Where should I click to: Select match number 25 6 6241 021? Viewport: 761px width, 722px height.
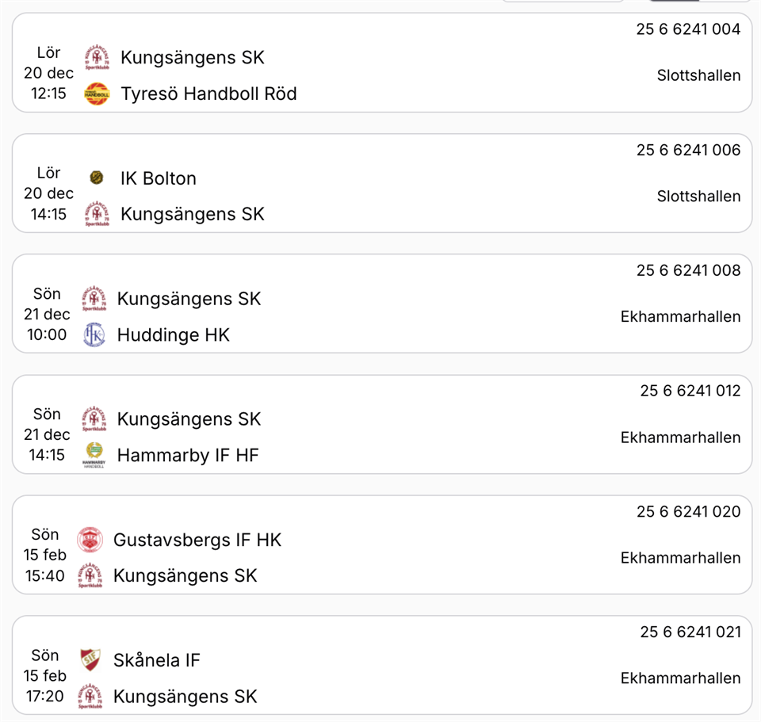pos(690,632)
